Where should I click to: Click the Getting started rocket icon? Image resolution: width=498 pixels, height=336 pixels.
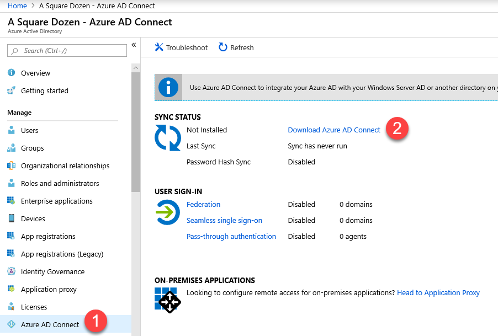click(x=11, y=90)
